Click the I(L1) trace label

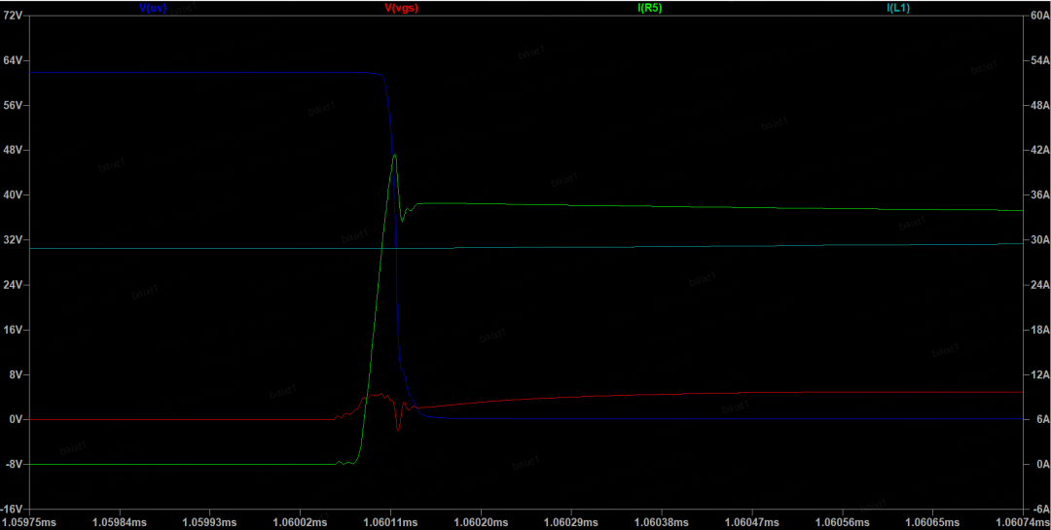click(898, 8)
